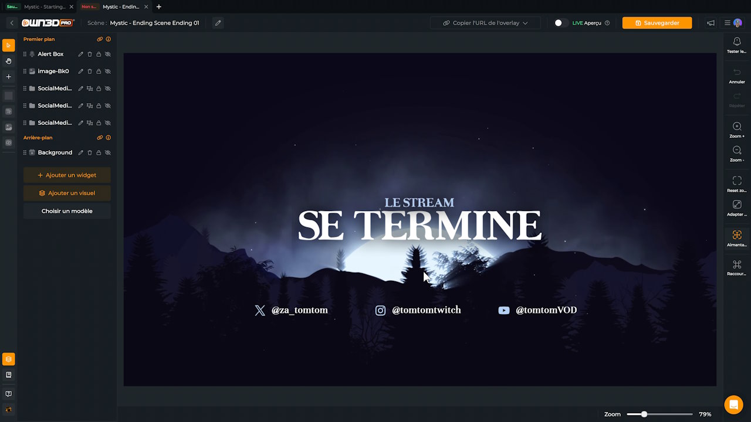Image resolution: width=751 pixels, height=422 pixels.
Task: Lock the Alert Box layer
Action: coord(99,54)
